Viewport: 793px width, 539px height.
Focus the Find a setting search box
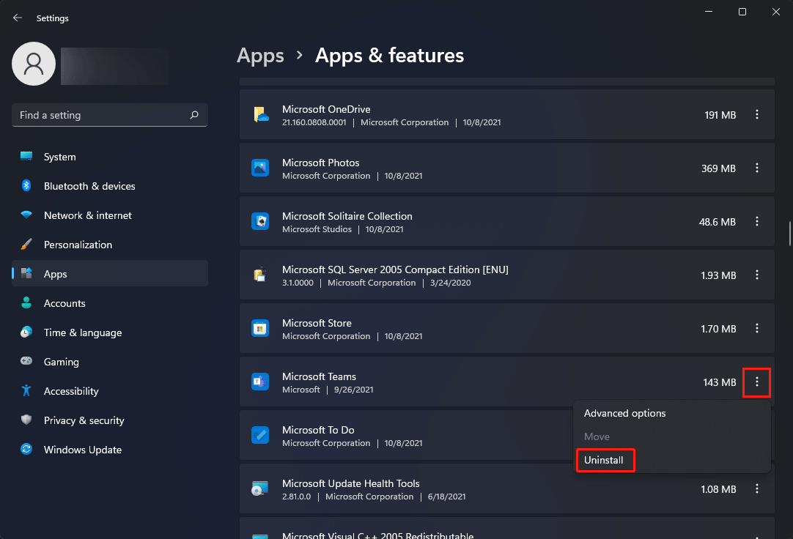(110, 115)
